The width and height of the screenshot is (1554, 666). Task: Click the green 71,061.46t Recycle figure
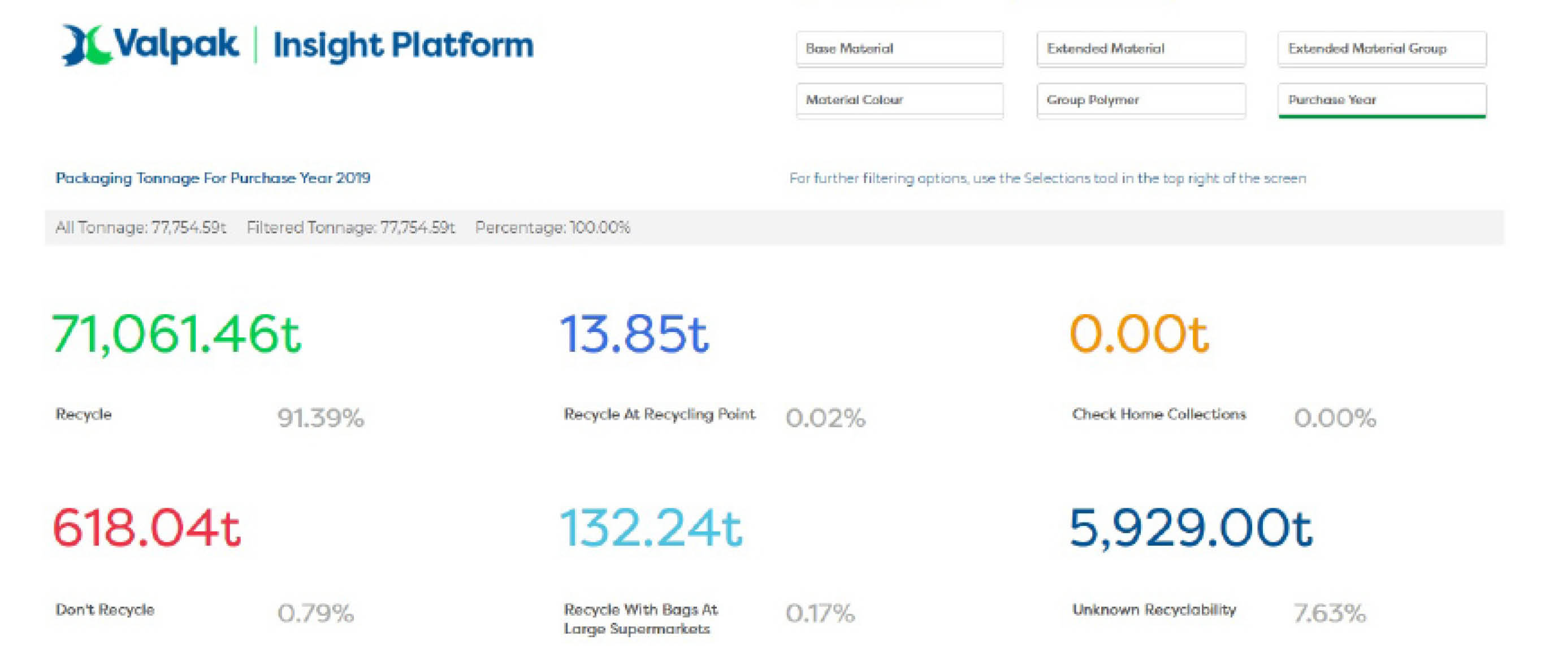pos(176,334)
